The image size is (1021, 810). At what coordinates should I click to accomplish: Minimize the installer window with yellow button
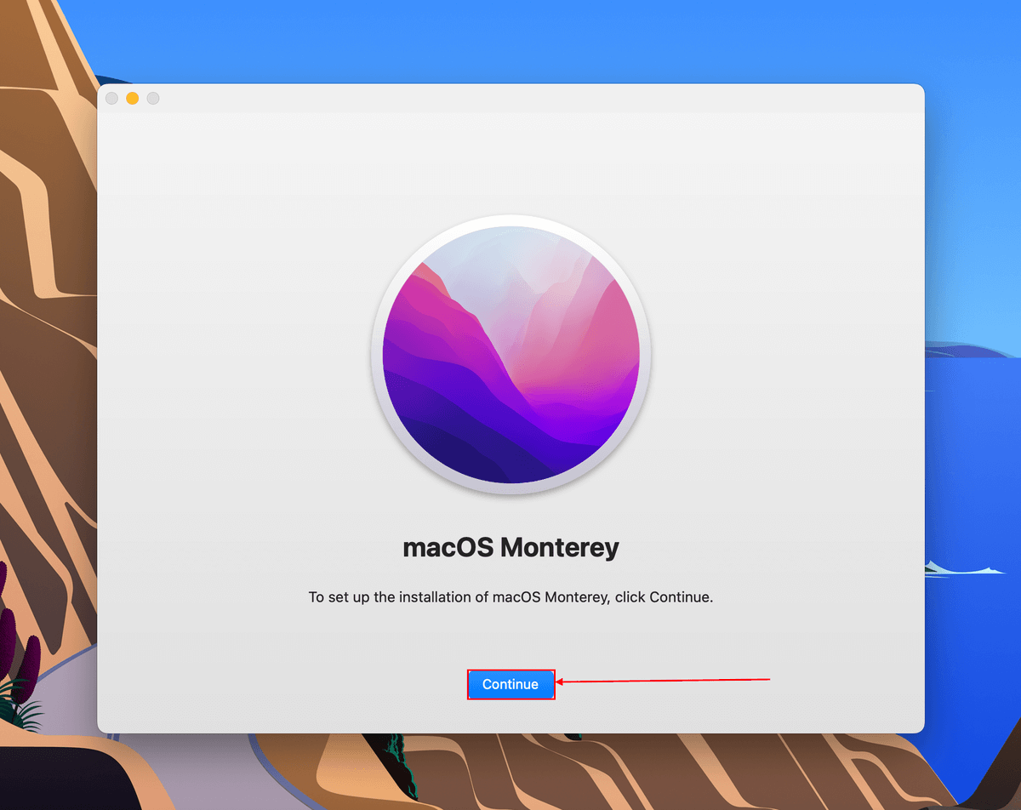[133, 98]
